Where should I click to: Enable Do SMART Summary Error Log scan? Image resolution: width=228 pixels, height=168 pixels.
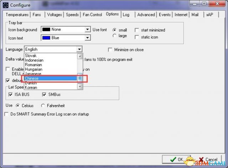pos(6,114)
